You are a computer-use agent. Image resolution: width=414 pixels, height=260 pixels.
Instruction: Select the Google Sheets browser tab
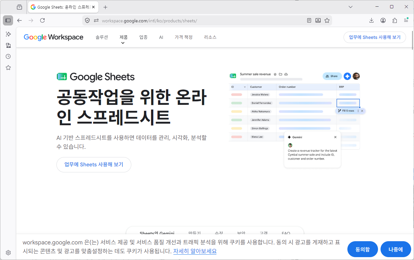tap(63, 7)
